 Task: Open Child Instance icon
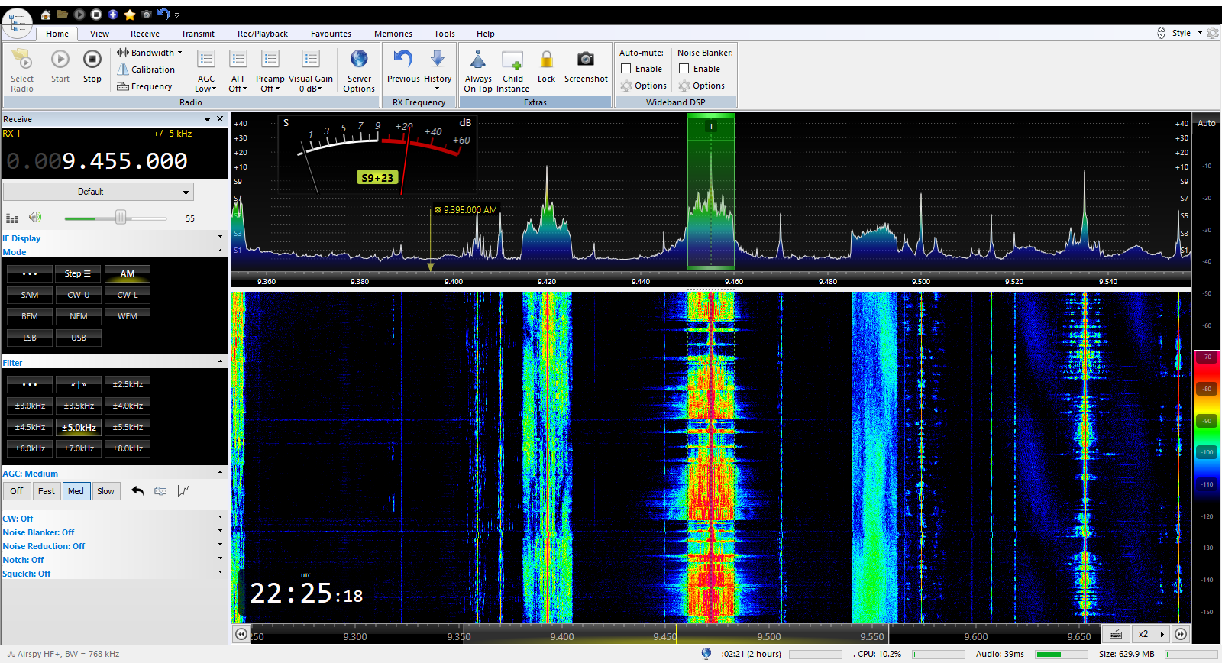512,60
